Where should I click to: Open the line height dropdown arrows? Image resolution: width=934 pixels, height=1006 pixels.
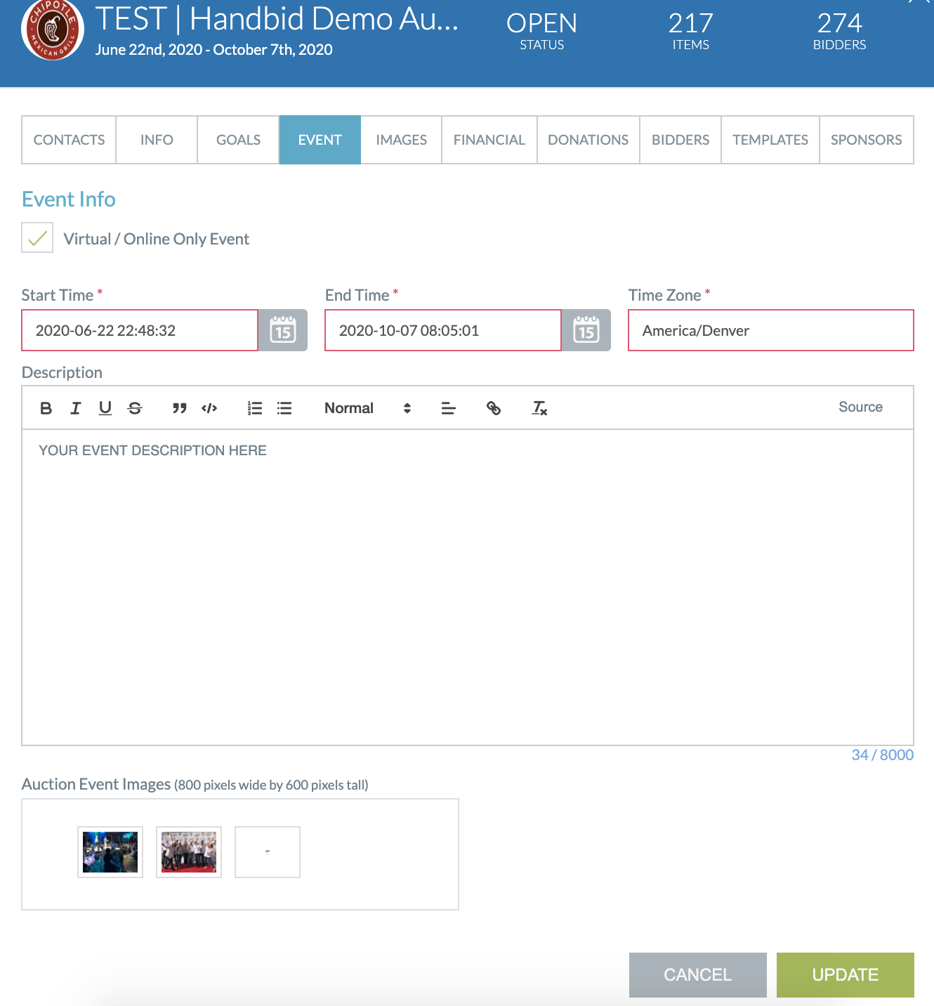407,407
